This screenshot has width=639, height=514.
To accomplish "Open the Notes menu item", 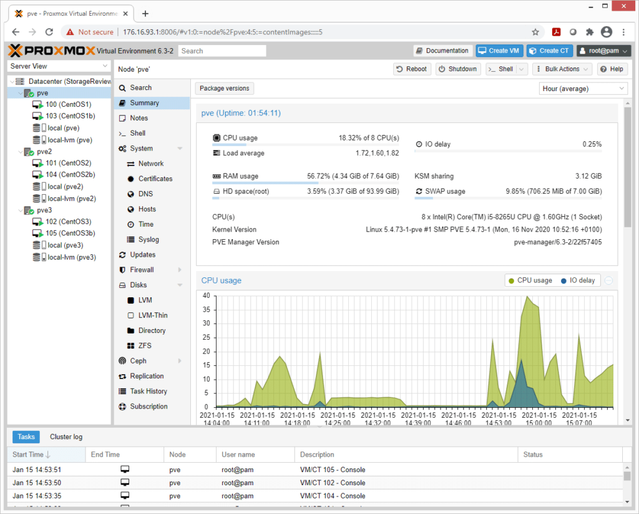I will click(x=152, y=118).
